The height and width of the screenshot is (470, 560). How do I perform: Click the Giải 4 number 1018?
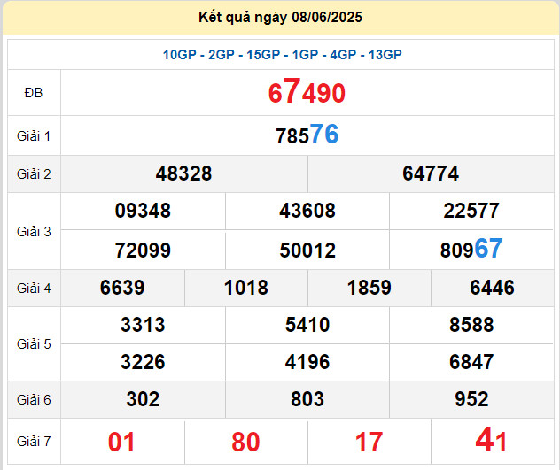(x=246, y=288)
